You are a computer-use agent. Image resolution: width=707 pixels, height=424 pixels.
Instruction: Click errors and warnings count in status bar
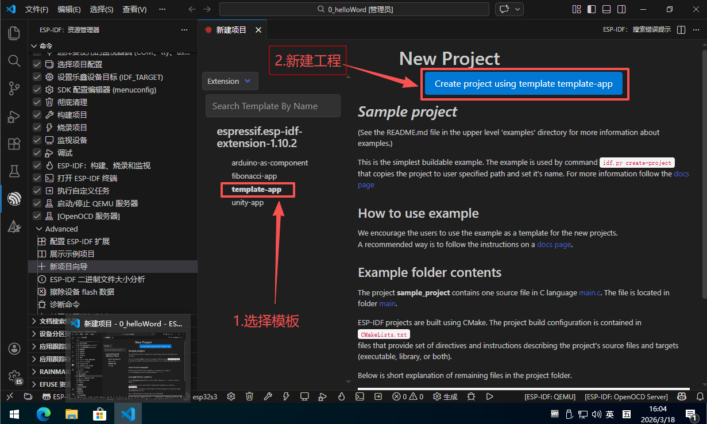click(x=408, y=396)
